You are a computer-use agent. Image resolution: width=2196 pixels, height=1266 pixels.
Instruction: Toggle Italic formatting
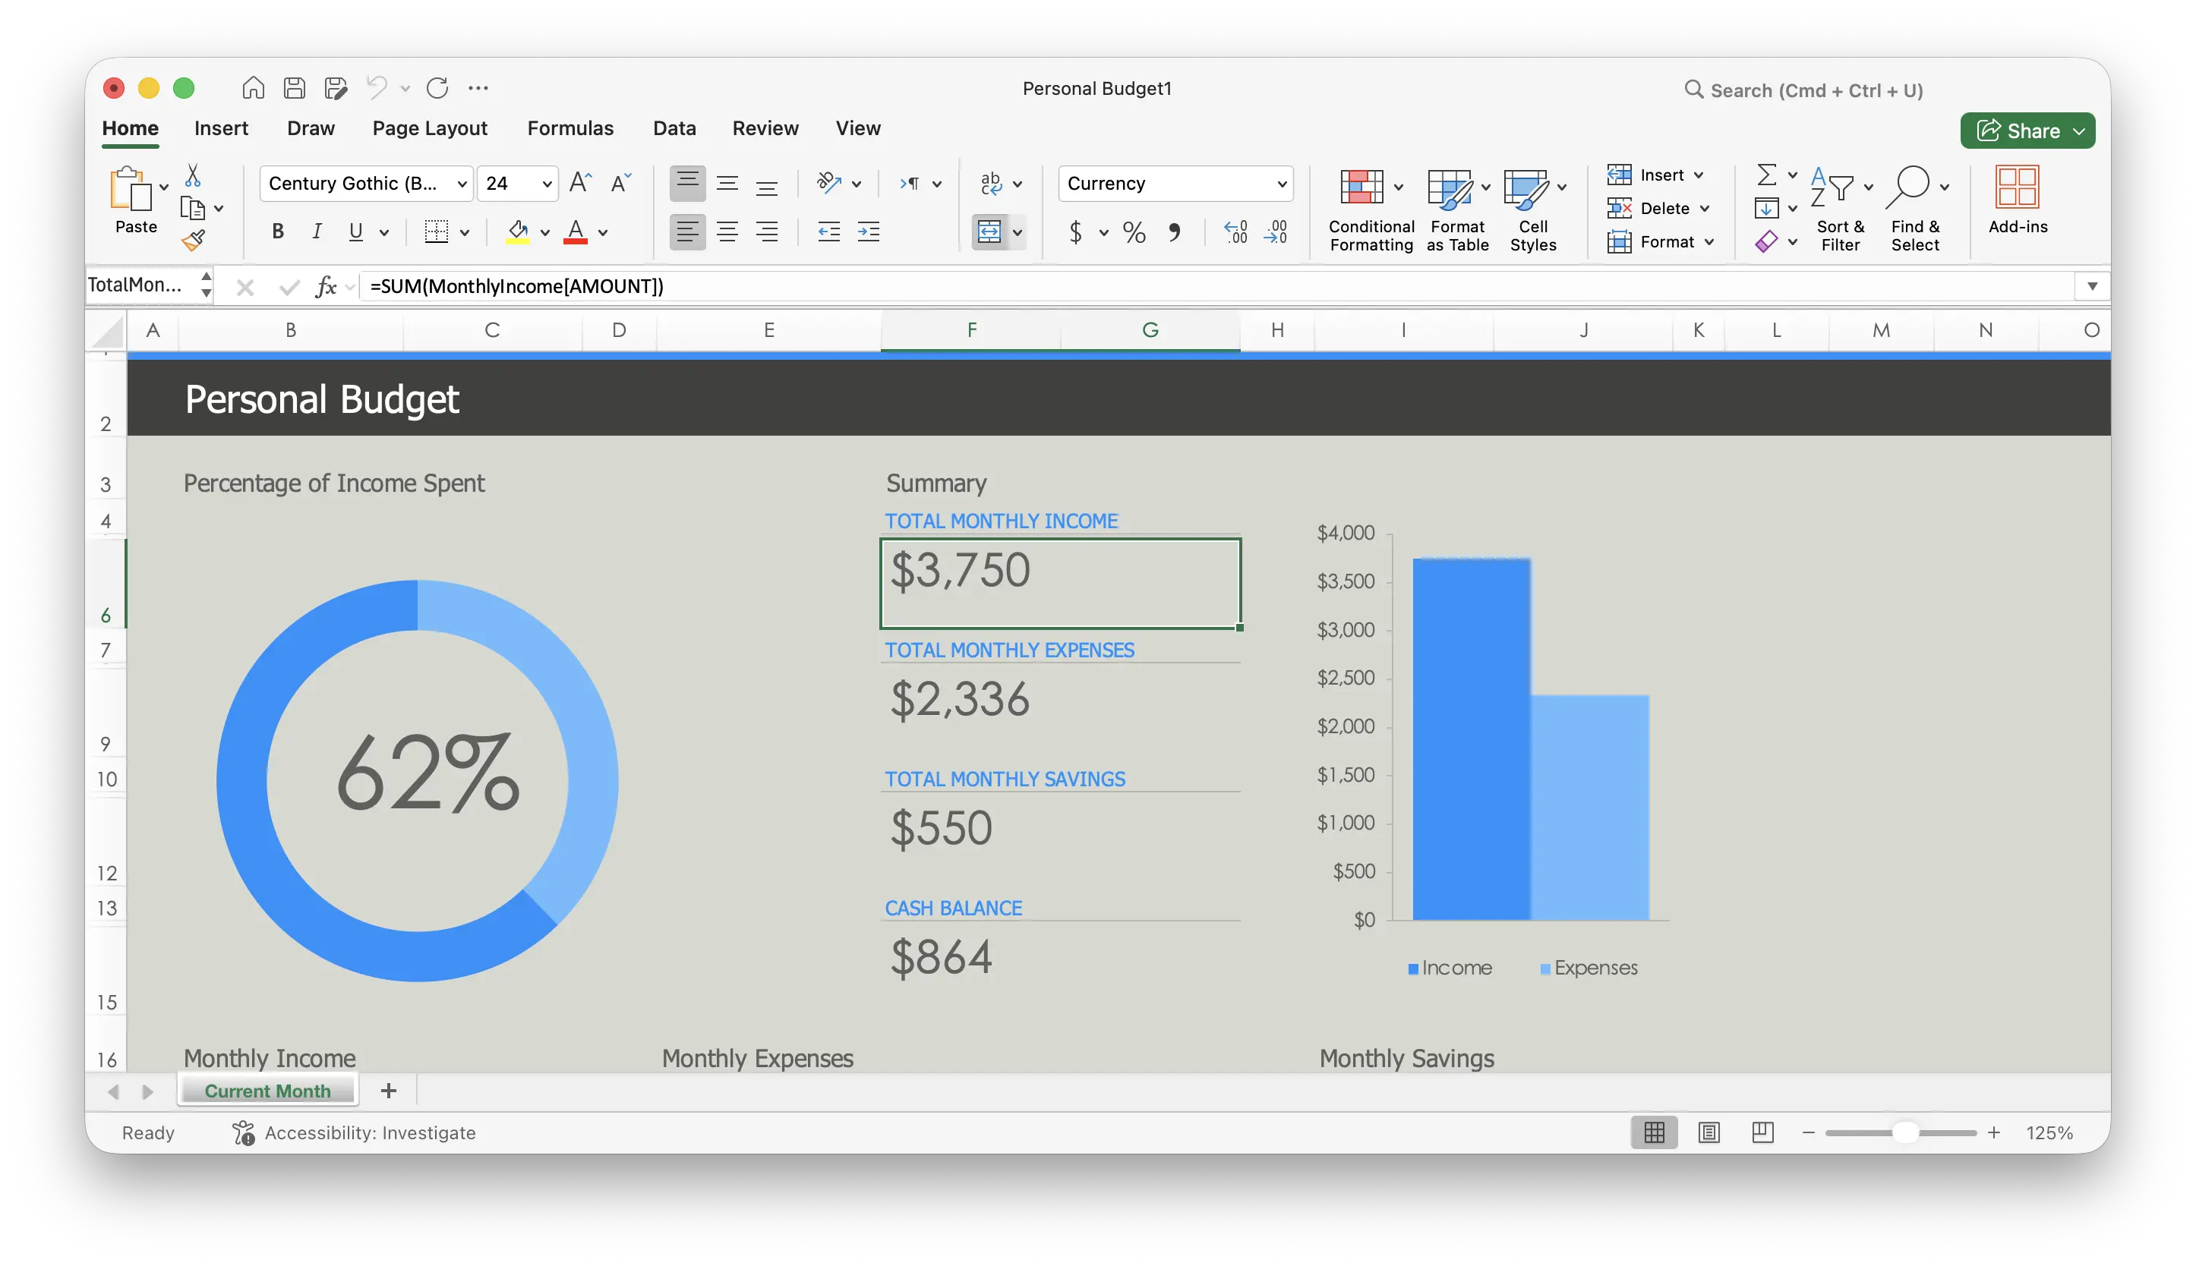point(317,232)
